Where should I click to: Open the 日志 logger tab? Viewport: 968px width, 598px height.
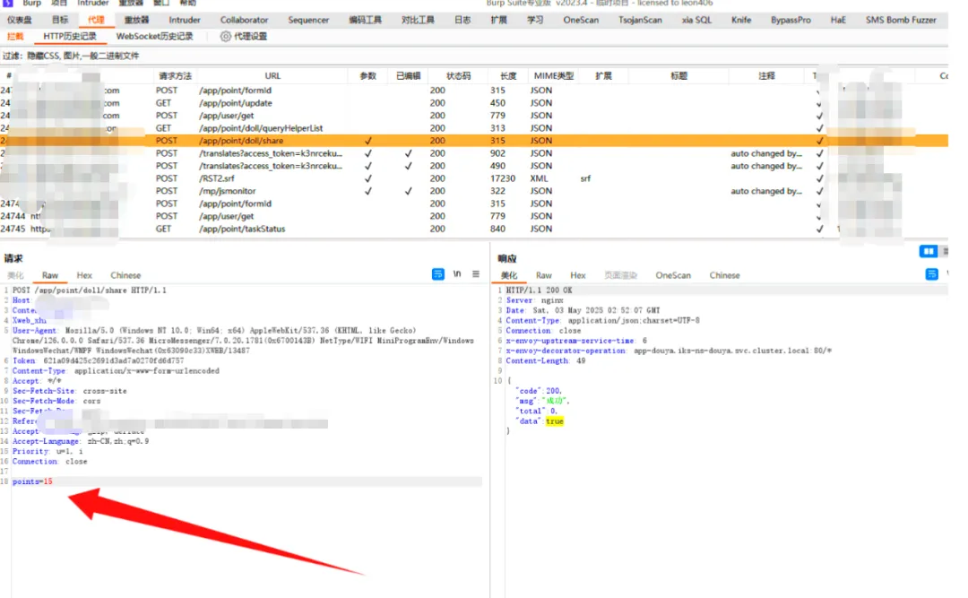(462, 20)
